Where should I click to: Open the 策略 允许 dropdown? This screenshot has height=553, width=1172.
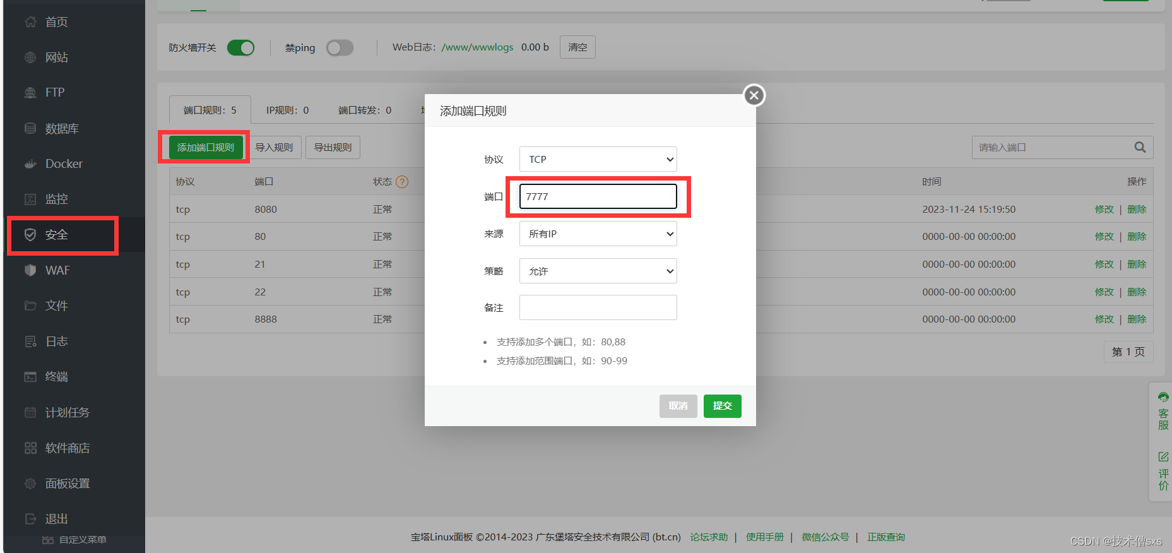pyautogui.click(x=598, y=271)
